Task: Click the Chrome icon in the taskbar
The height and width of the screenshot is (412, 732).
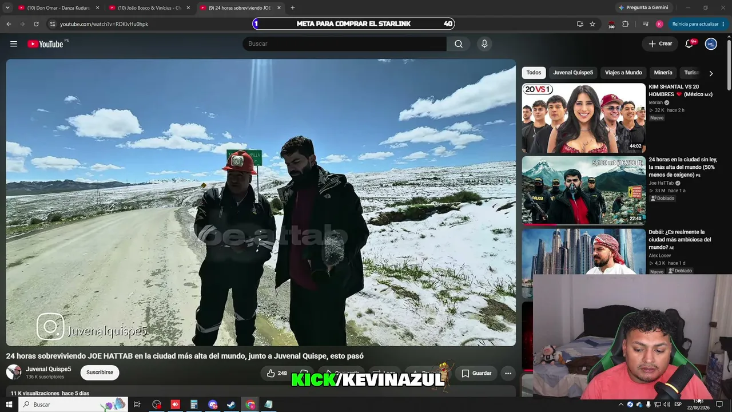Action: [x=250, y=405]
